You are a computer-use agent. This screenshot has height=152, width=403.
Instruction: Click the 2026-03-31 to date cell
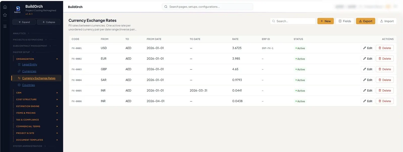click(198, 91)
